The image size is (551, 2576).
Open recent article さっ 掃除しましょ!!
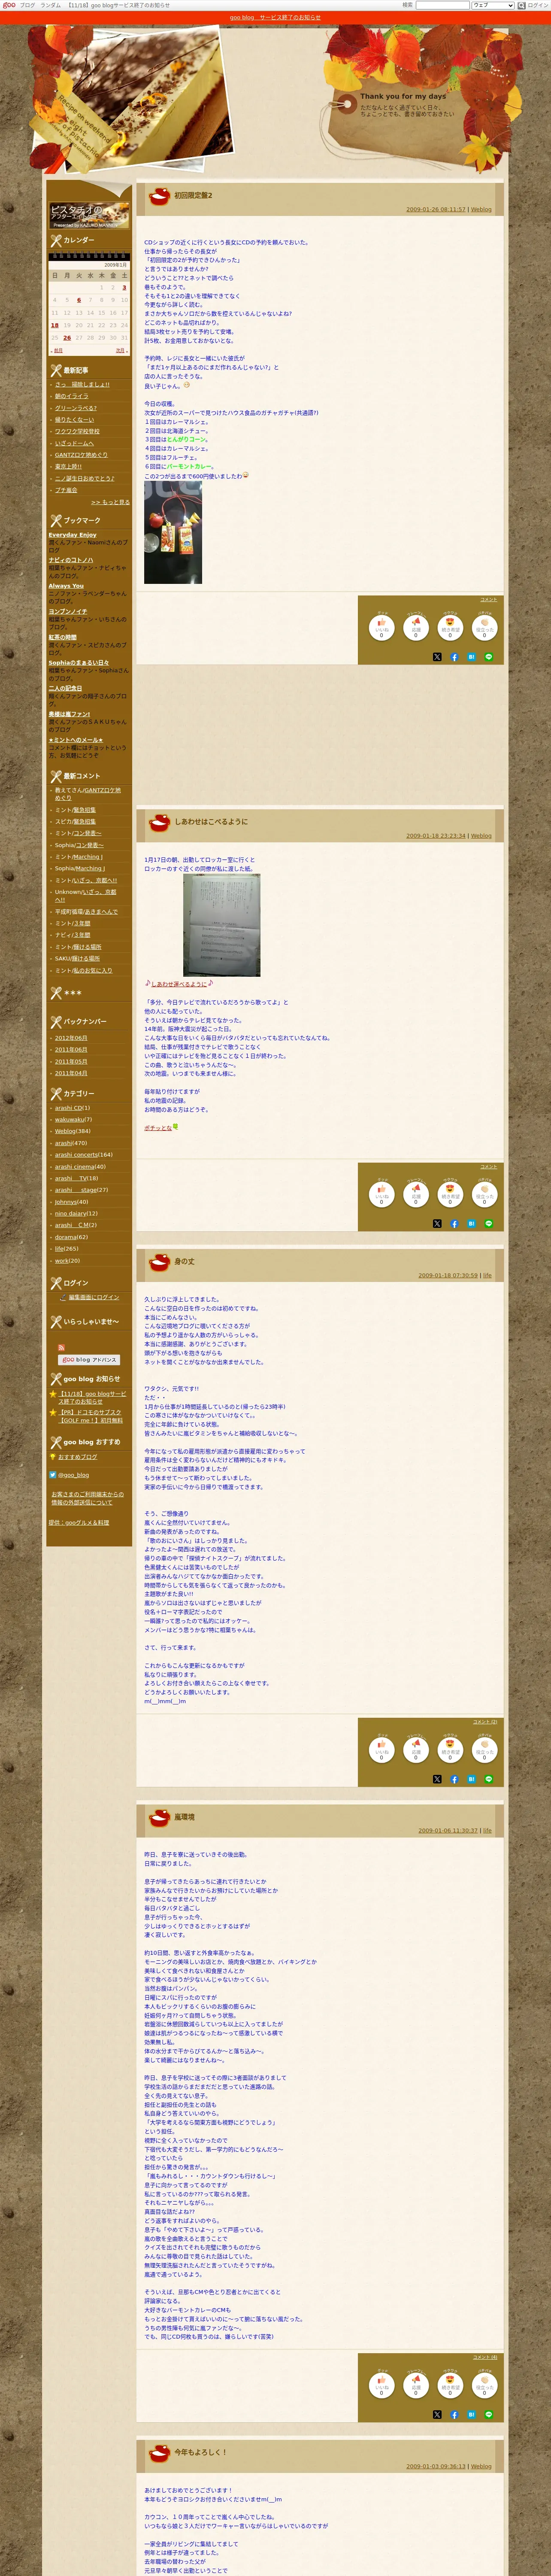[82, 384]
